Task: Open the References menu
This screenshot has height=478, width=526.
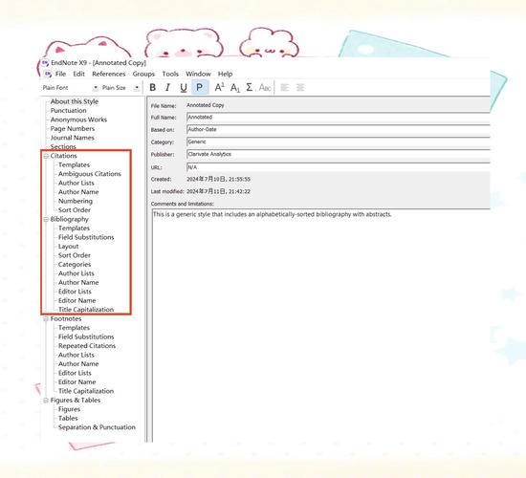Action: pos(109,74)
